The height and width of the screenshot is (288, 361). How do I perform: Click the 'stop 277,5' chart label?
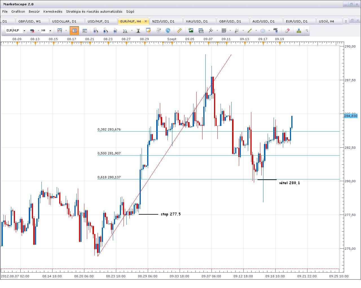tap(171, 214)
